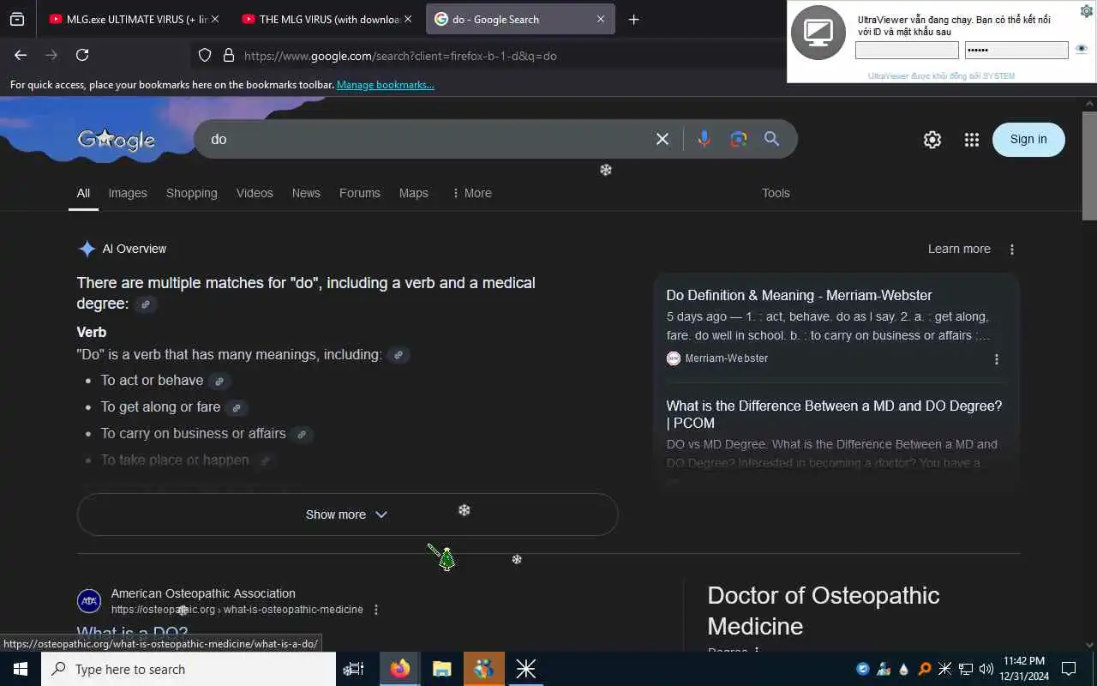Reload the current Google page
Screen dimensions: 1097x686
[x=82, y=55]
